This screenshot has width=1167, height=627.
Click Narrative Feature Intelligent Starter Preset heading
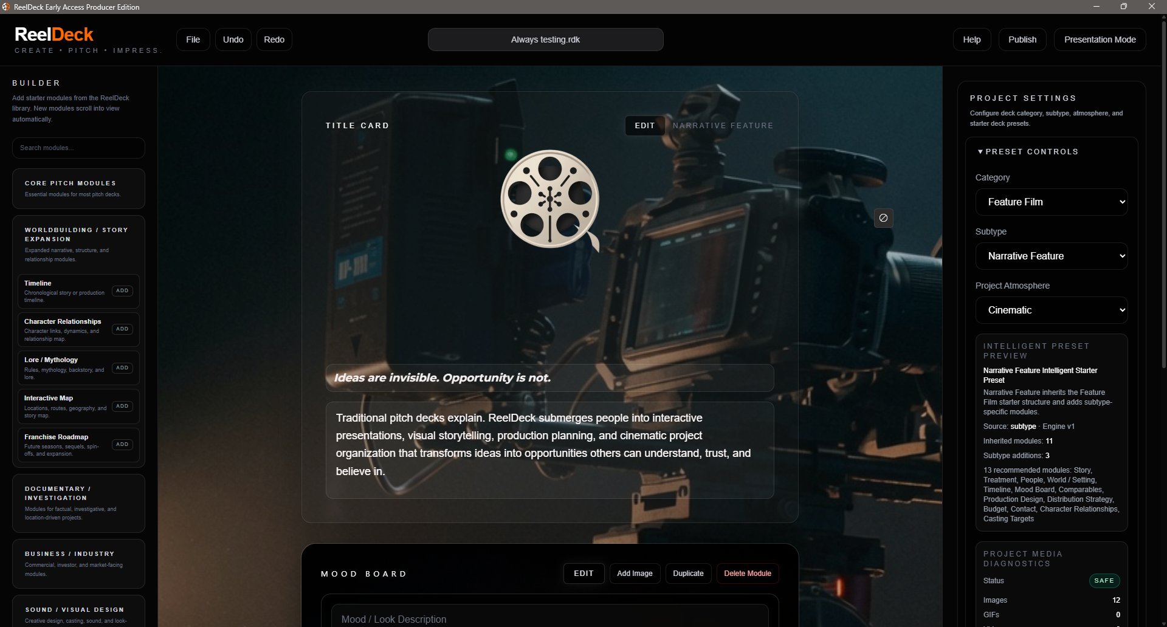1041,375
